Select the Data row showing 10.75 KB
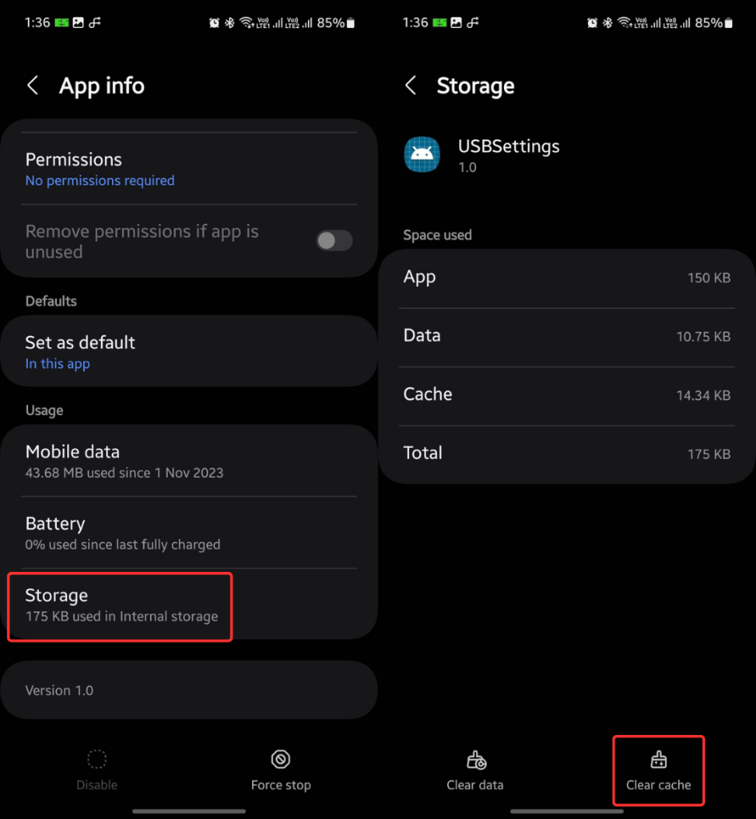The image size is (756, 819). click(566, 336)
